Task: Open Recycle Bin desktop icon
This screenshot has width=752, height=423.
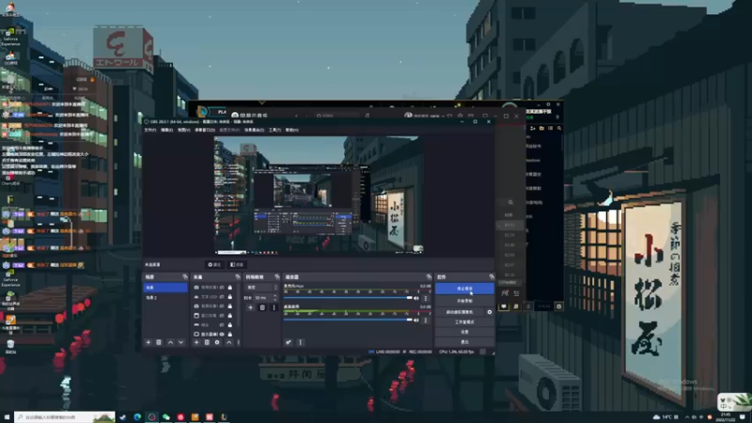Action: pyautogui.click(x=10, y=346)
